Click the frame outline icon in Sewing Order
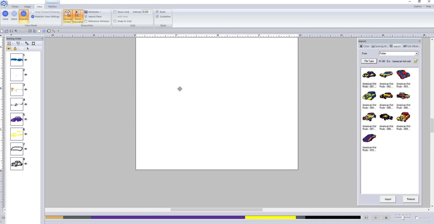 click(x=33, y=43)
